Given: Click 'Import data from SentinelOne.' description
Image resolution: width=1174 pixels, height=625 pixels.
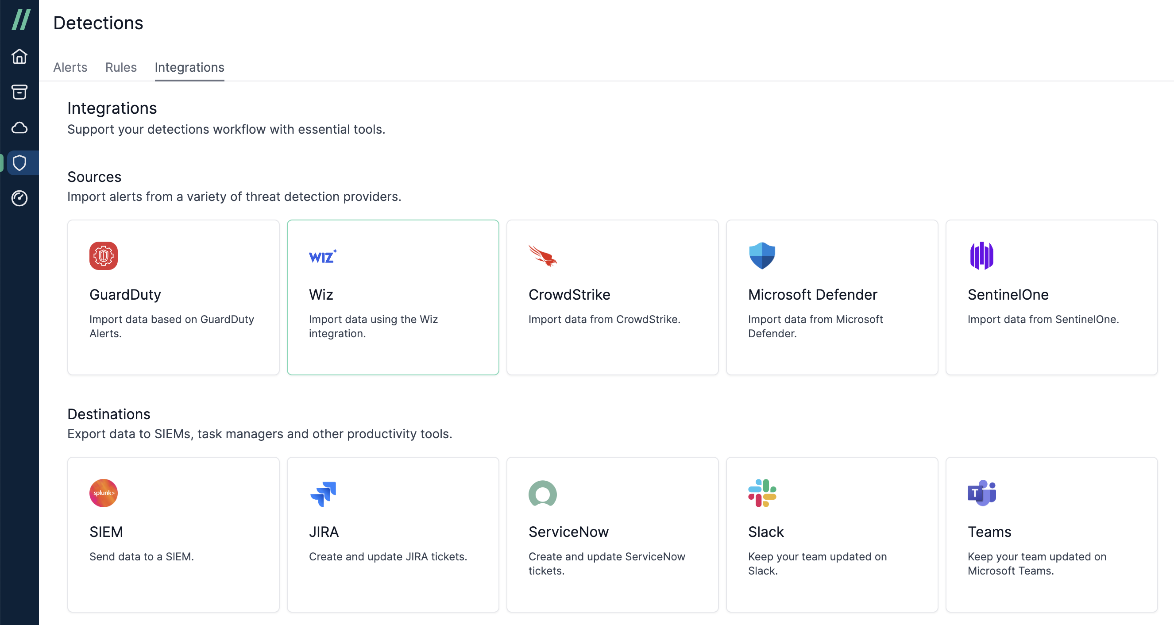Looking at the screenshot, I should point(1043,319).
